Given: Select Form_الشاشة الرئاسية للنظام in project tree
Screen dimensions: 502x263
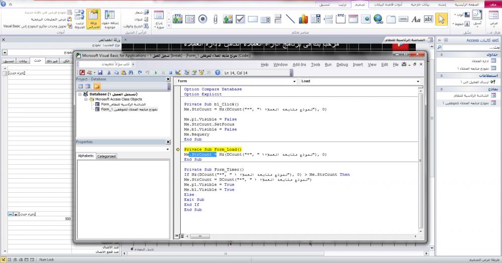Looking at the screenshot, I should click(x=123, y=104).
